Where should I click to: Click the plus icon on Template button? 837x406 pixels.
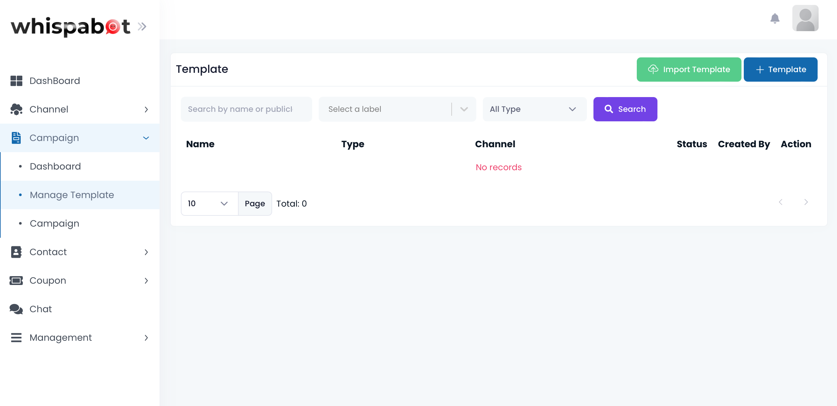click(760, 70)
